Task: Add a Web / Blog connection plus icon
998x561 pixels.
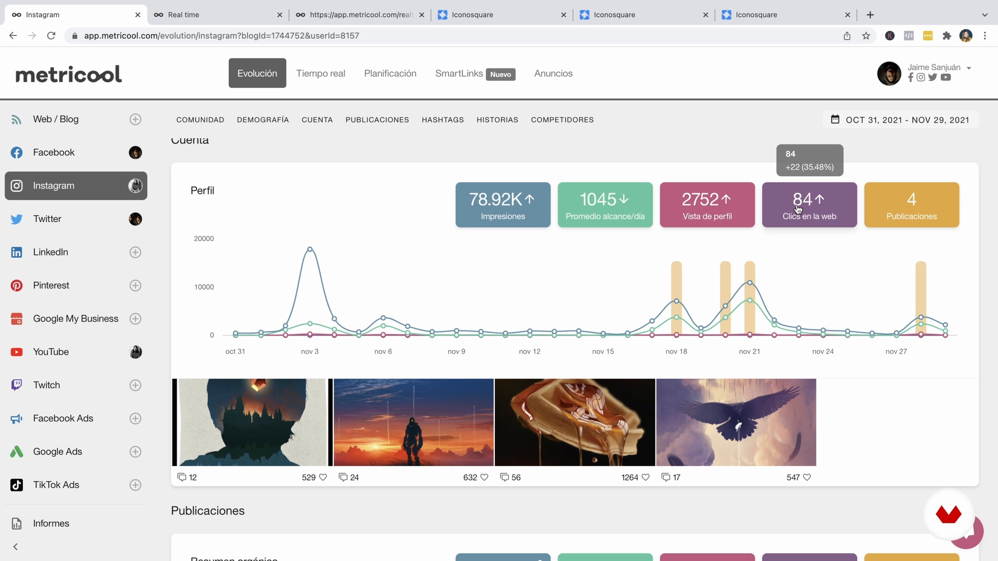Action: click(x=135, y=119)
